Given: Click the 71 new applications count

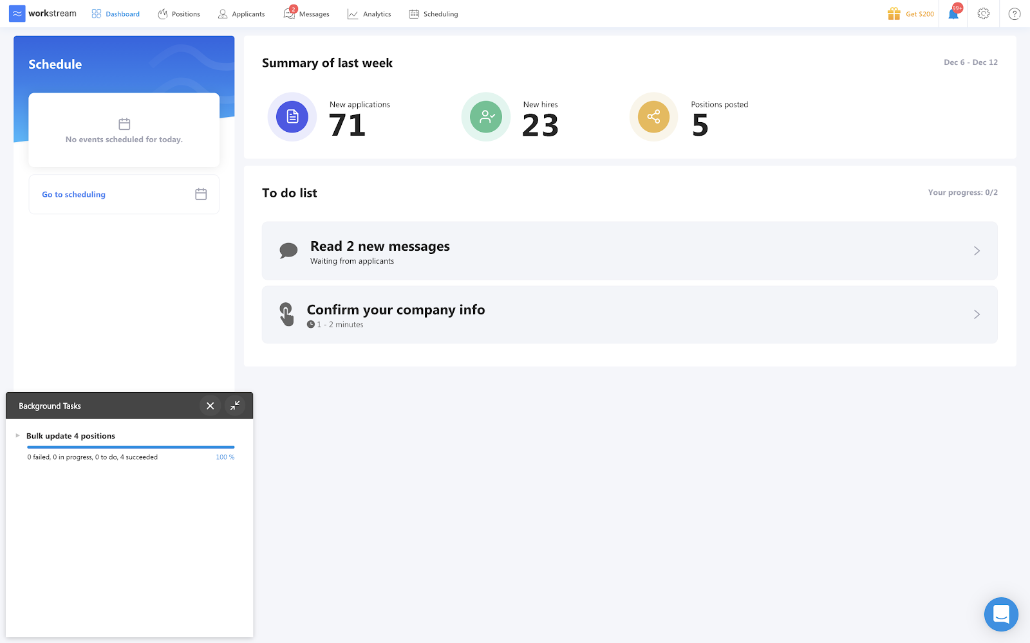Looking at the screenshot, I should (x=347, y=125).
